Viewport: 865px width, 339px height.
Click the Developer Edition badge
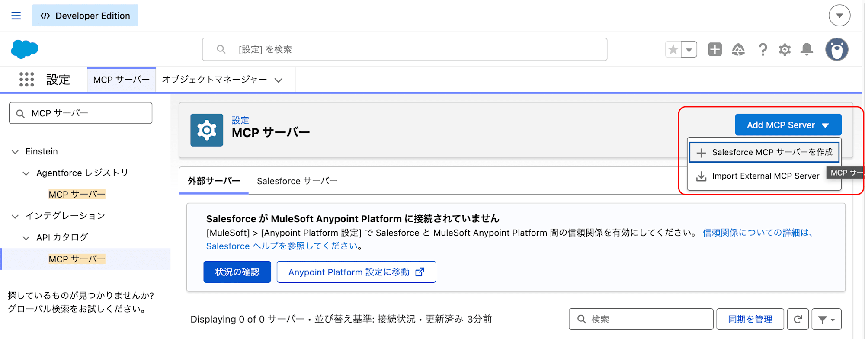tap(85, 16)
